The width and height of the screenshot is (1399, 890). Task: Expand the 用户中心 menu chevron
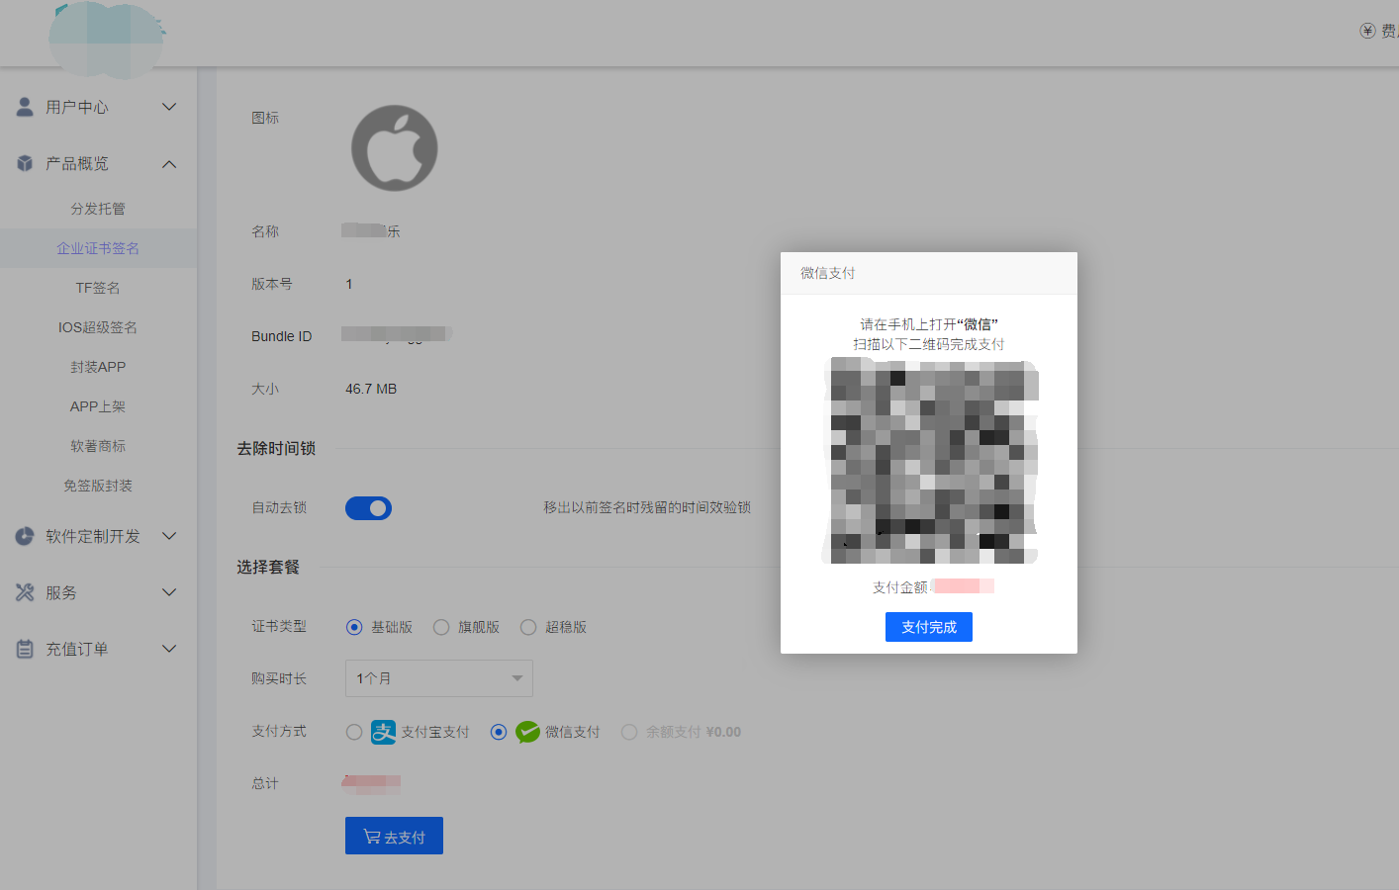[x=169, y=107]
